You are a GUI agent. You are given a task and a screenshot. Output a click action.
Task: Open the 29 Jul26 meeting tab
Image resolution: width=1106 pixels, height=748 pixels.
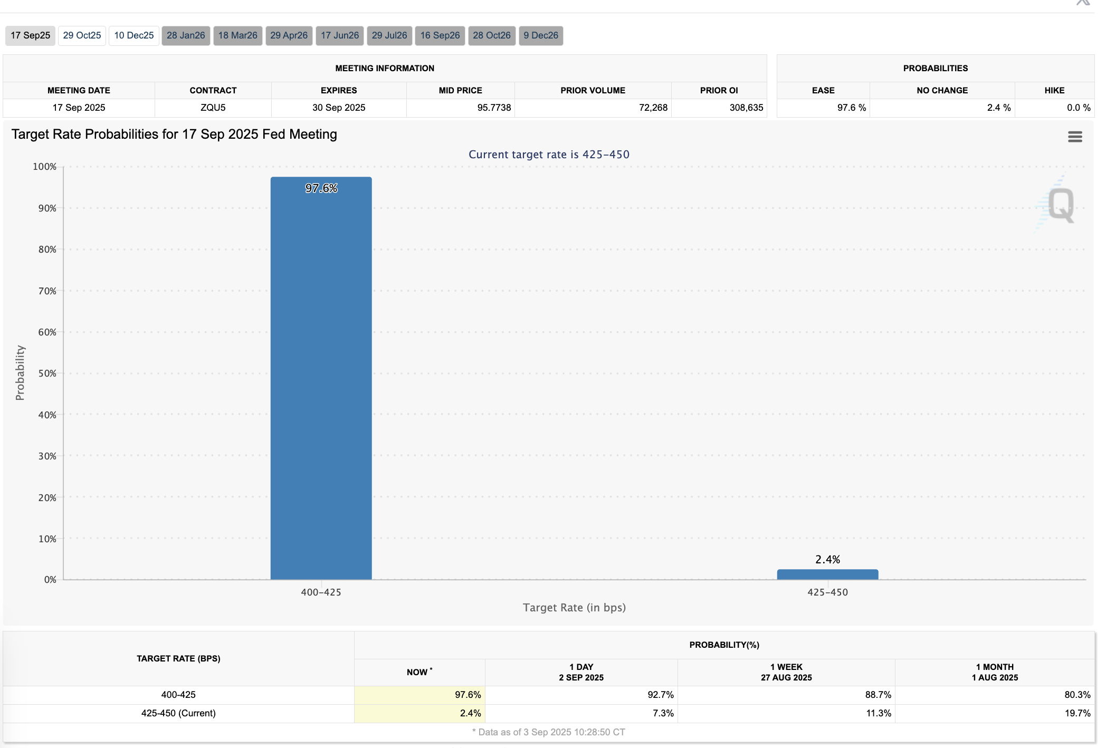pos(389,35)
